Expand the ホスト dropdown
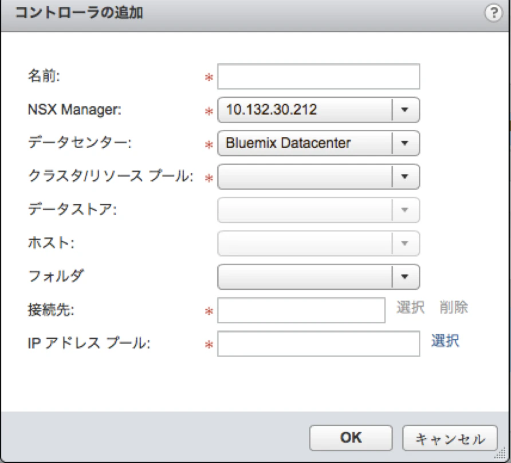The height and width of the screenshot is (463, 511). click(319, 244)
